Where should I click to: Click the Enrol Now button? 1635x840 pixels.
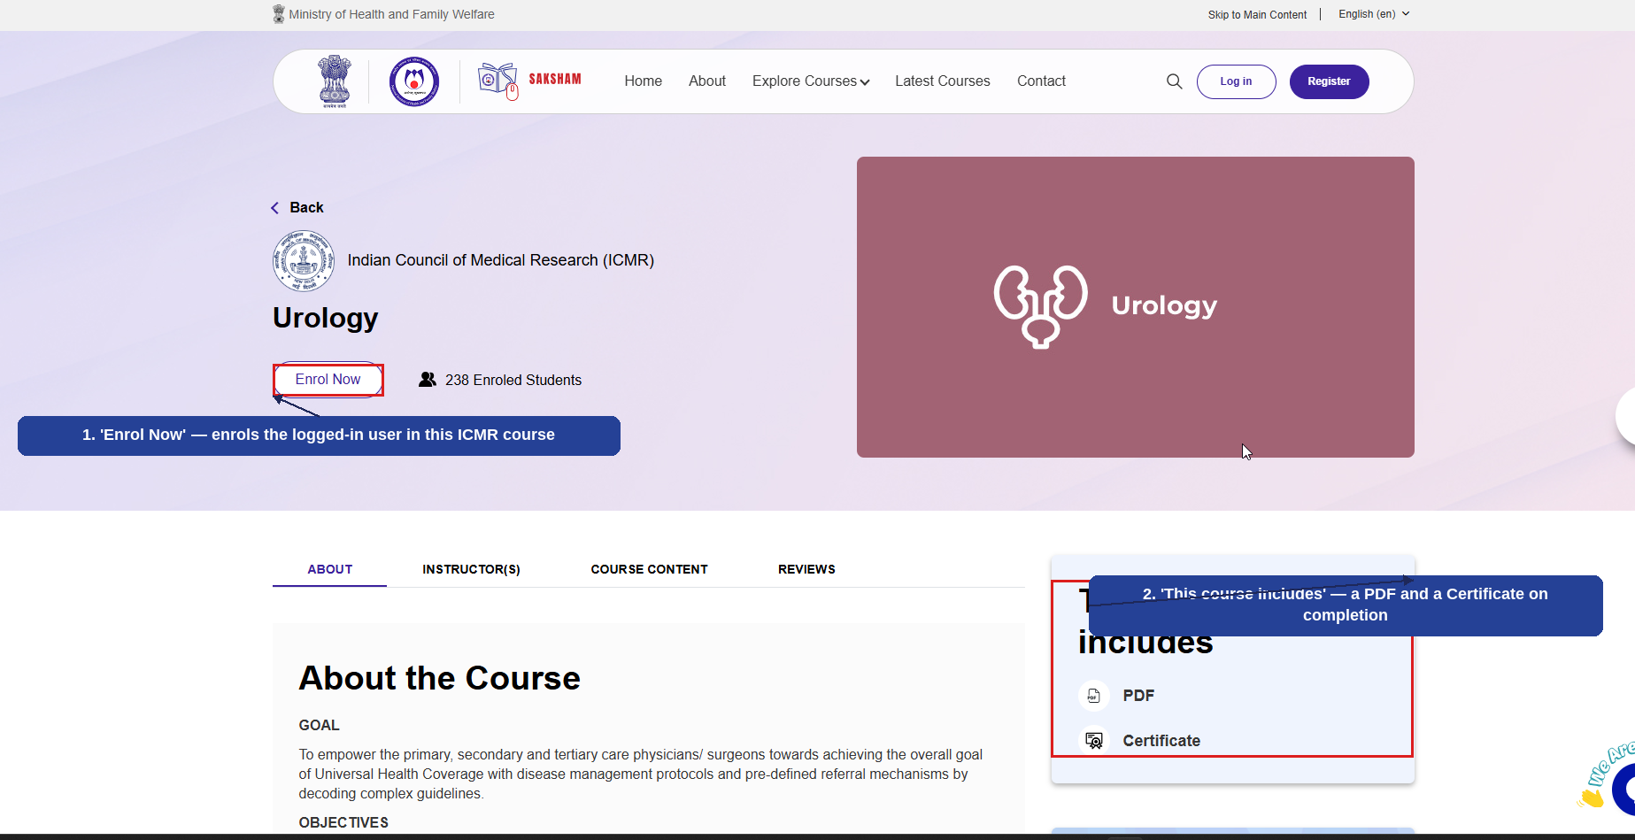(328, 380)
